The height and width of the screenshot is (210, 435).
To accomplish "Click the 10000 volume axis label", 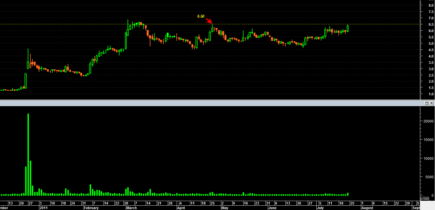I will [x=429, y=158].
